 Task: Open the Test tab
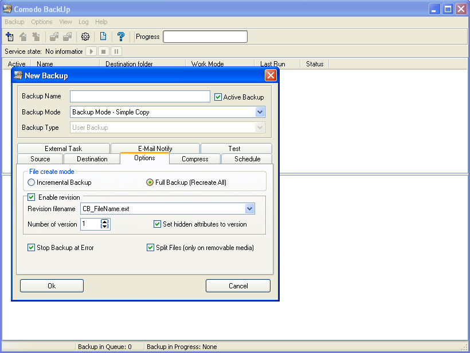tap(236, 148)
